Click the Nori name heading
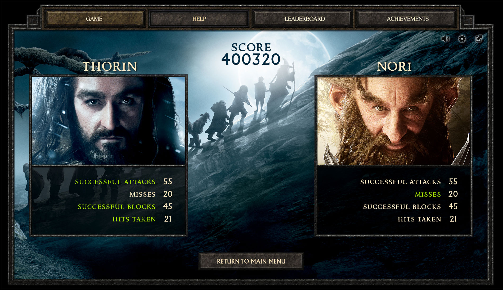The image size is (503, 290). 394,66
